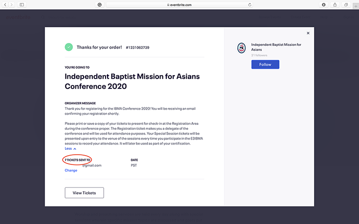Click the eventbrite.com address bar
Image resolution: width=359 pixels, height=224 pixels.
tap(179, 4)
